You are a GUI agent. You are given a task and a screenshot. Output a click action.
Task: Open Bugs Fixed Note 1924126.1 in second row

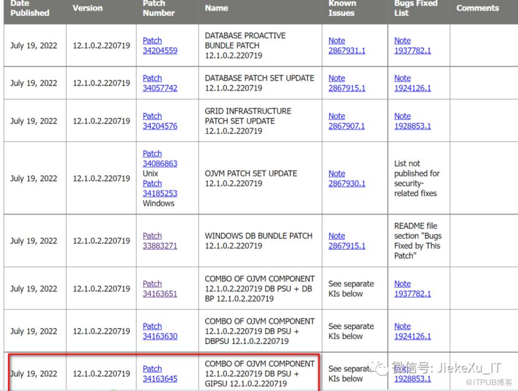pyautogui.click(x=413, y=83)
